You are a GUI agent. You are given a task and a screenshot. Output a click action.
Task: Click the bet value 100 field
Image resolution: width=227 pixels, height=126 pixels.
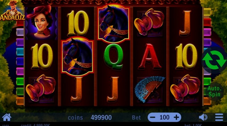[165, 117]
